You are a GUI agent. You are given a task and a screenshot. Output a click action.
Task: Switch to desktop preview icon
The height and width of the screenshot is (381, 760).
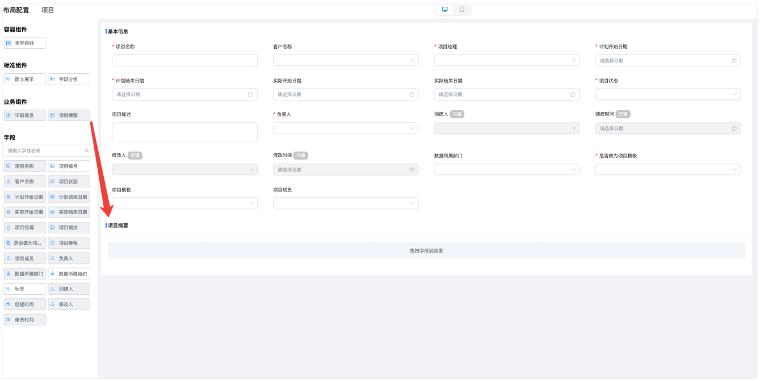[x=445, y=10]
